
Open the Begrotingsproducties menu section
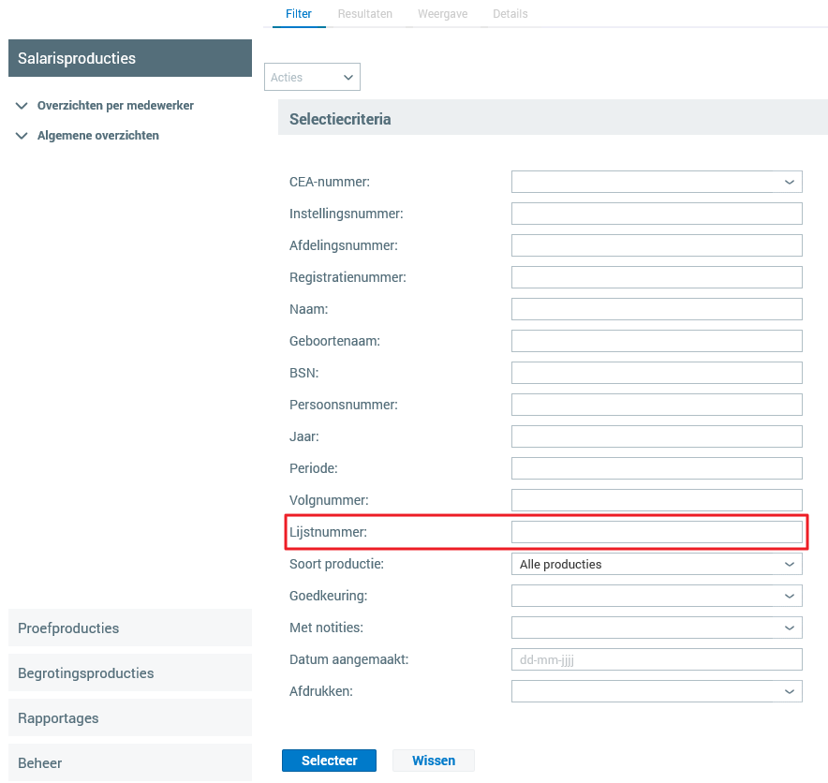[130, 672]
